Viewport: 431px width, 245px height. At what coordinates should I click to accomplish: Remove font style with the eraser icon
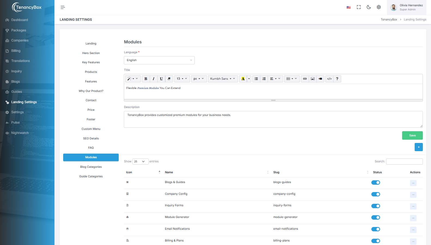[x=169, y=79]
